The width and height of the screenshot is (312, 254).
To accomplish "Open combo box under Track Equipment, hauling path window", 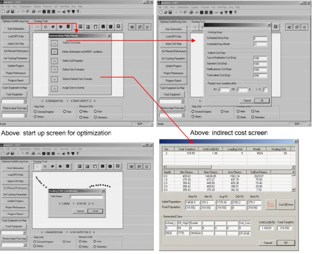I will (x=24, y=233).
